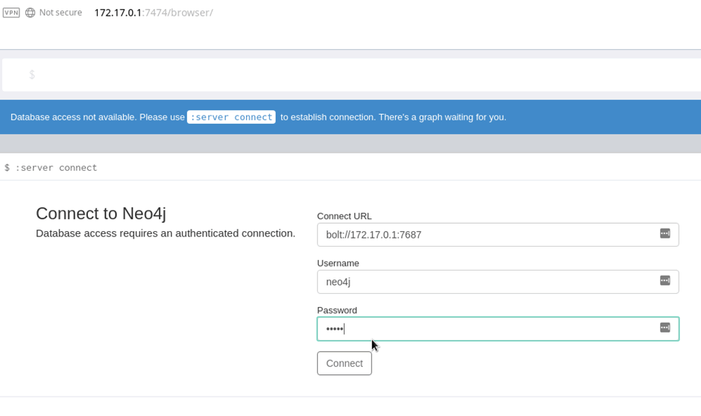Click the command editor prompt bar
This screenshot has height=416, width=701.
(351, 75)
